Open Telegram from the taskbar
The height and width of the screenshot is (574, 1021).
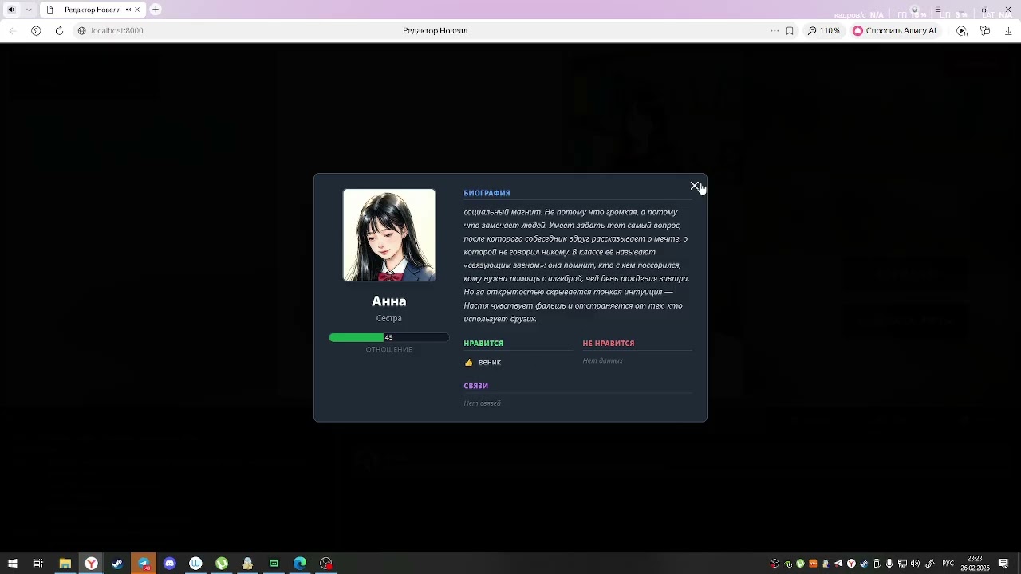144,564
